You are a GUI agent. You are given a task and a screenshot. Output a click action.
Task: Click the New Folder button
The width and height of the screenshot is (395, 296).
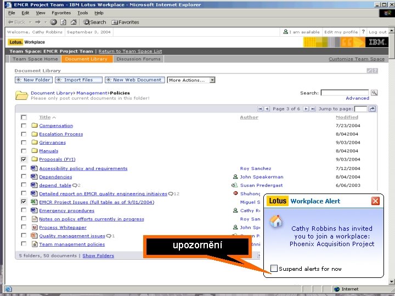(34, 80)
